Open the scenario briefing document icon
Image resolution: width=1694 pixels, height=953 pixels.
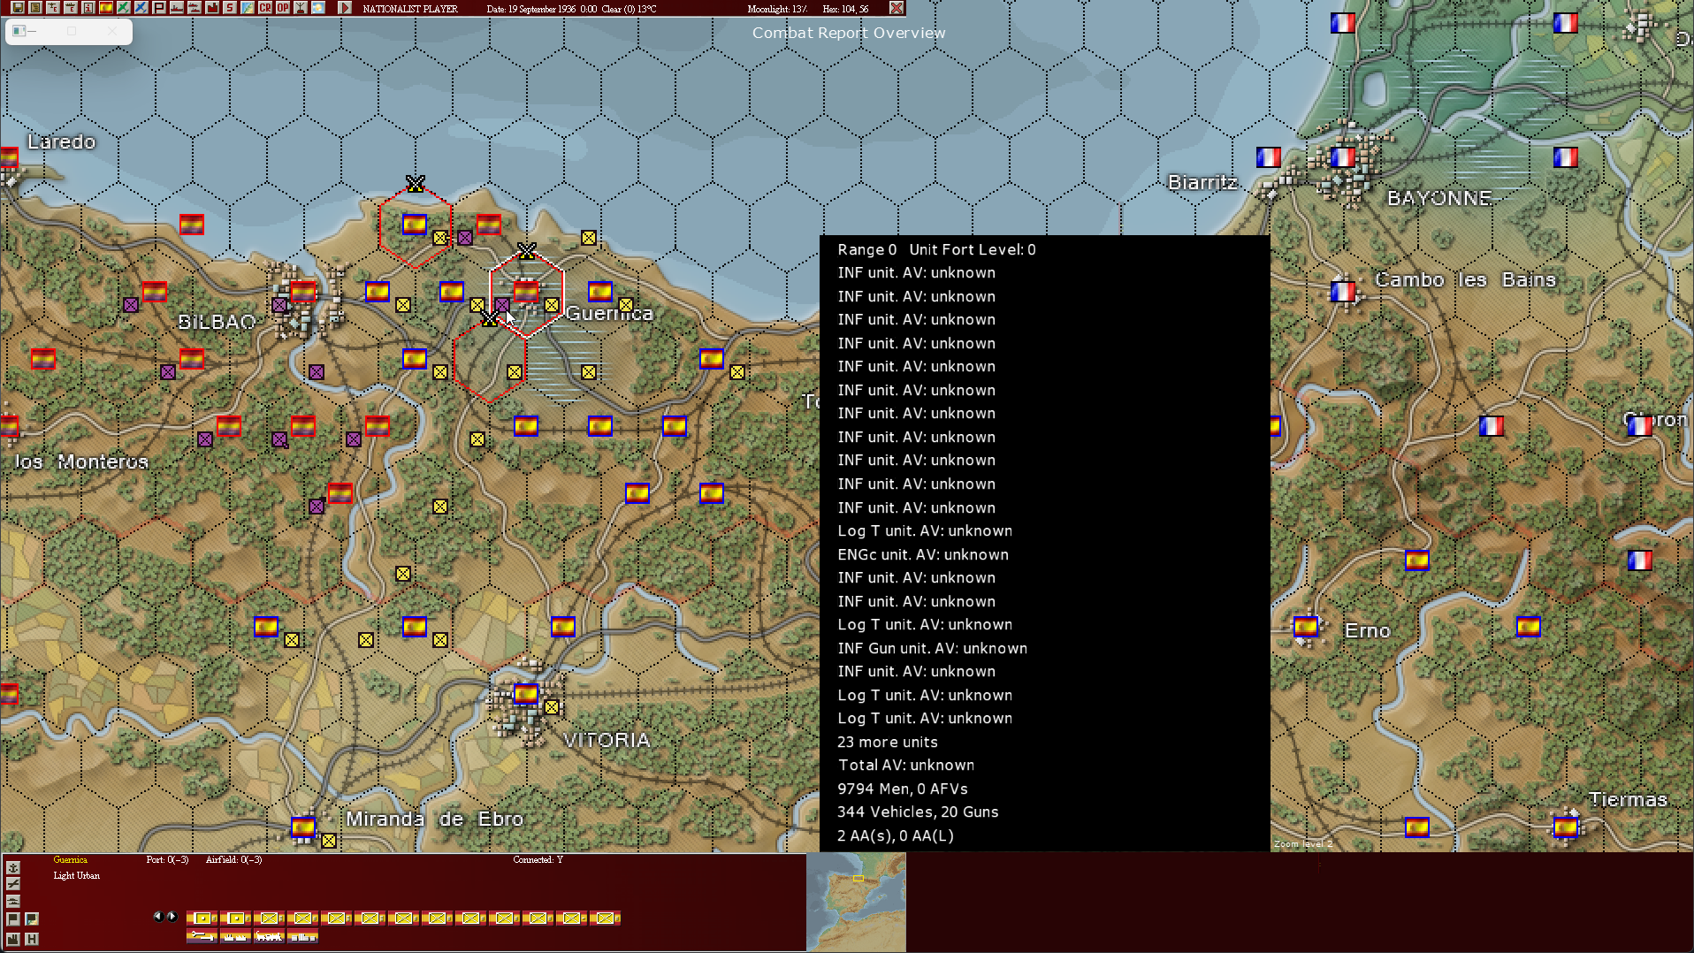(35, 8)
